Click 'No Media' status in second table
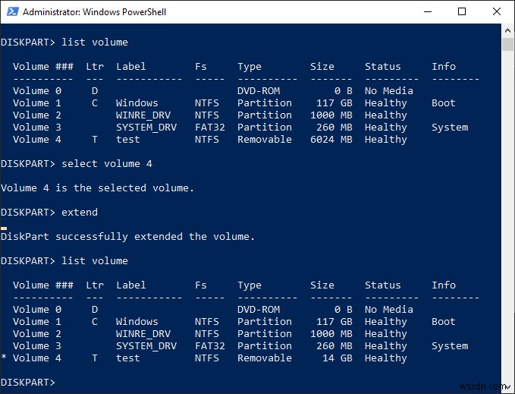 tap(389, 309)
